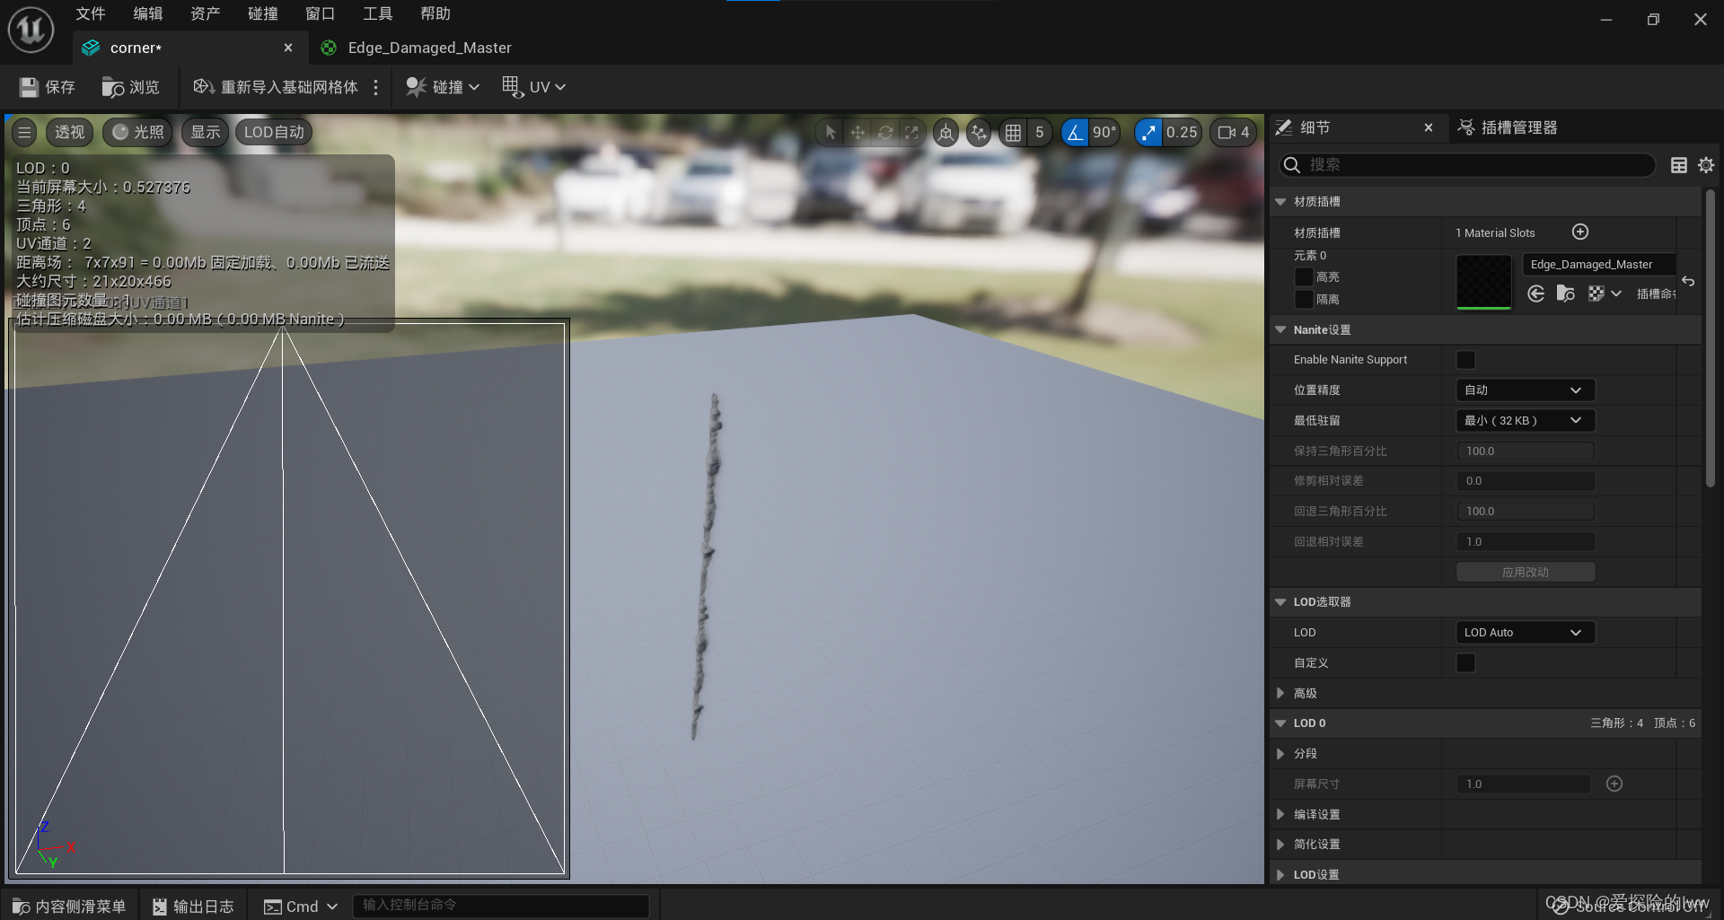The image size is (1724, 920).
Task: Open material display options dropdown chevron
Action: pos(1616,294)
